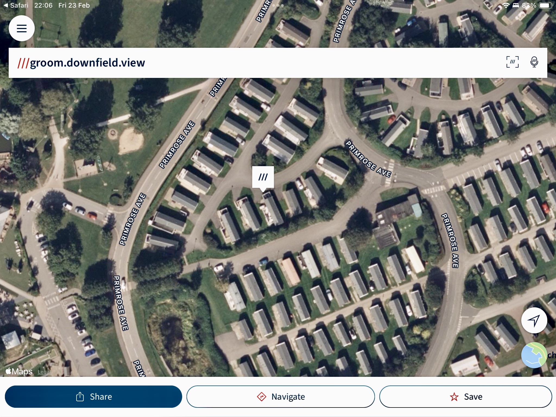Tap the red star icon on Save
The width and height of the screenshot is (556, 417).
point(454,397)
